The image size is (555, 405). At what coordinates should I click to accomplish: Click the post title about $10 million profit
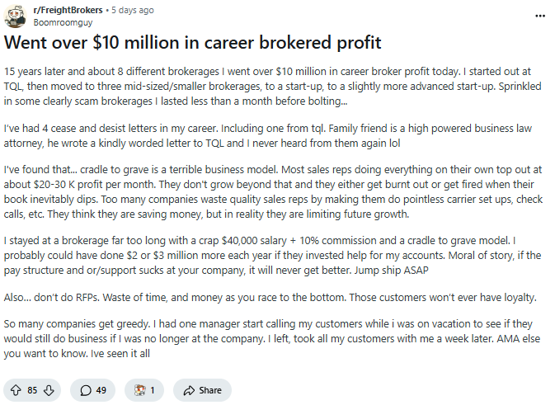(x=193, y=41)
